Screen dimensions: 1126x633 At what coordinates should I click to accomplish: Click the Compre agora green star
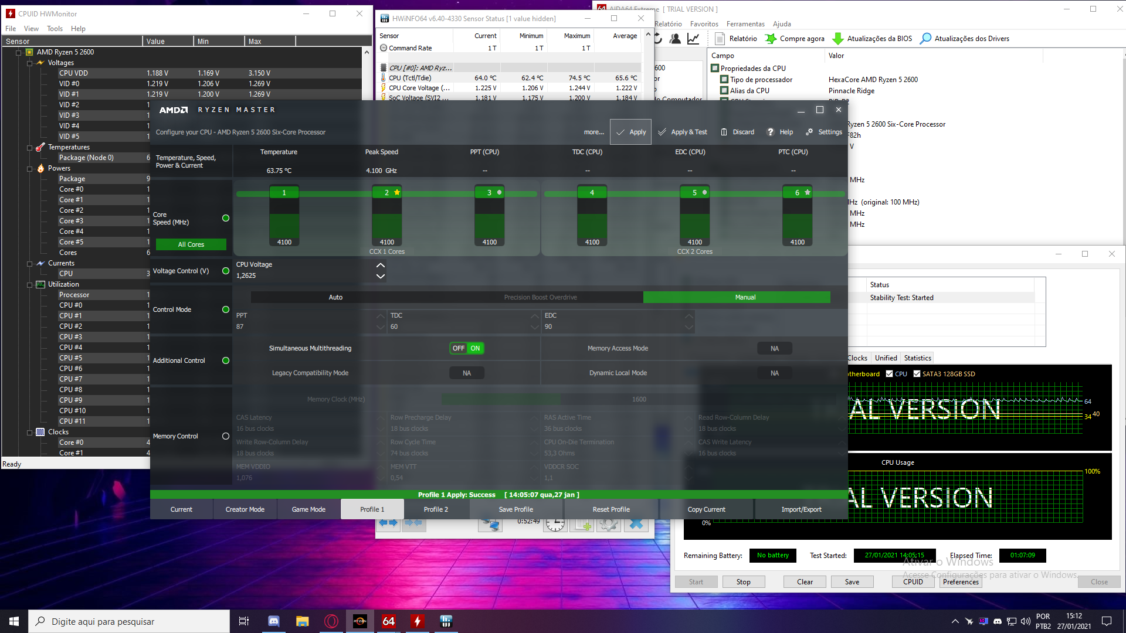click(x=771, y=39)
